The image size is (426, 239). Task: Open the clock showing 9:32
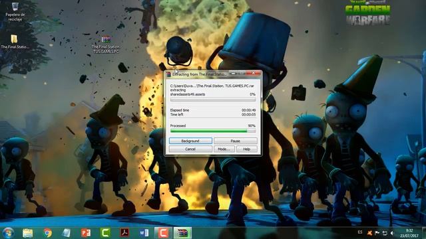(x=409, y=233)
